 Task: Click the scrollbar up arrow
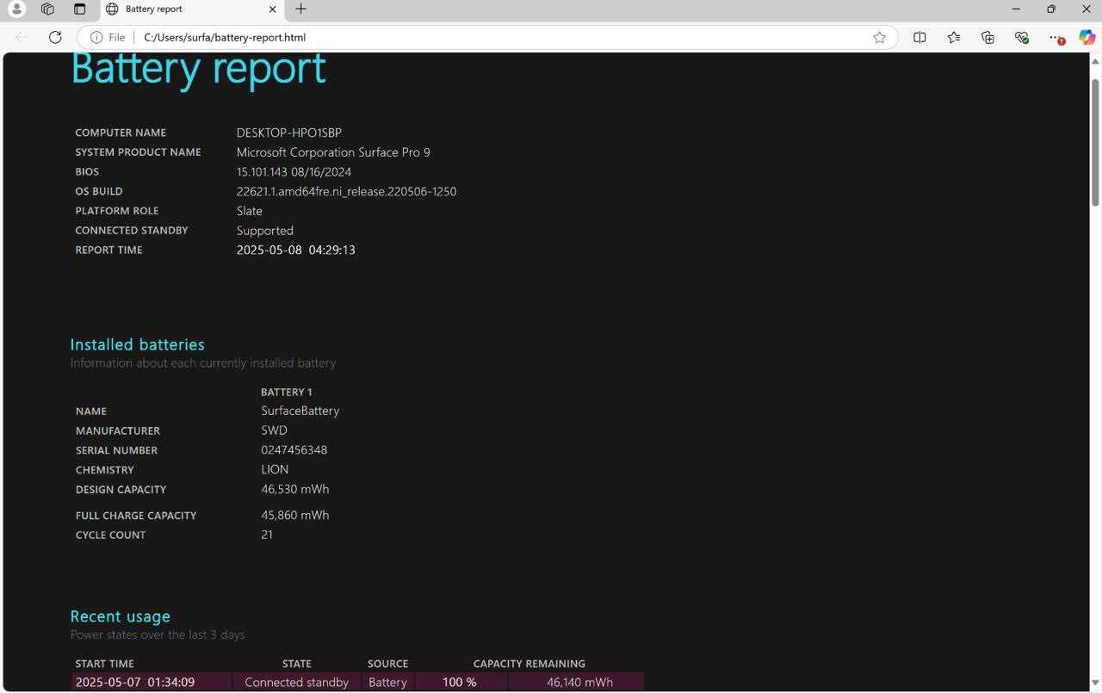coord(1095,61)
